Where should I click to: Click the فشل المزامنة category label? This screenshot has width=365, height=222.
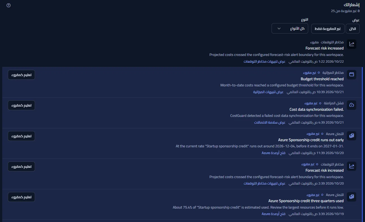pos(334,103)
